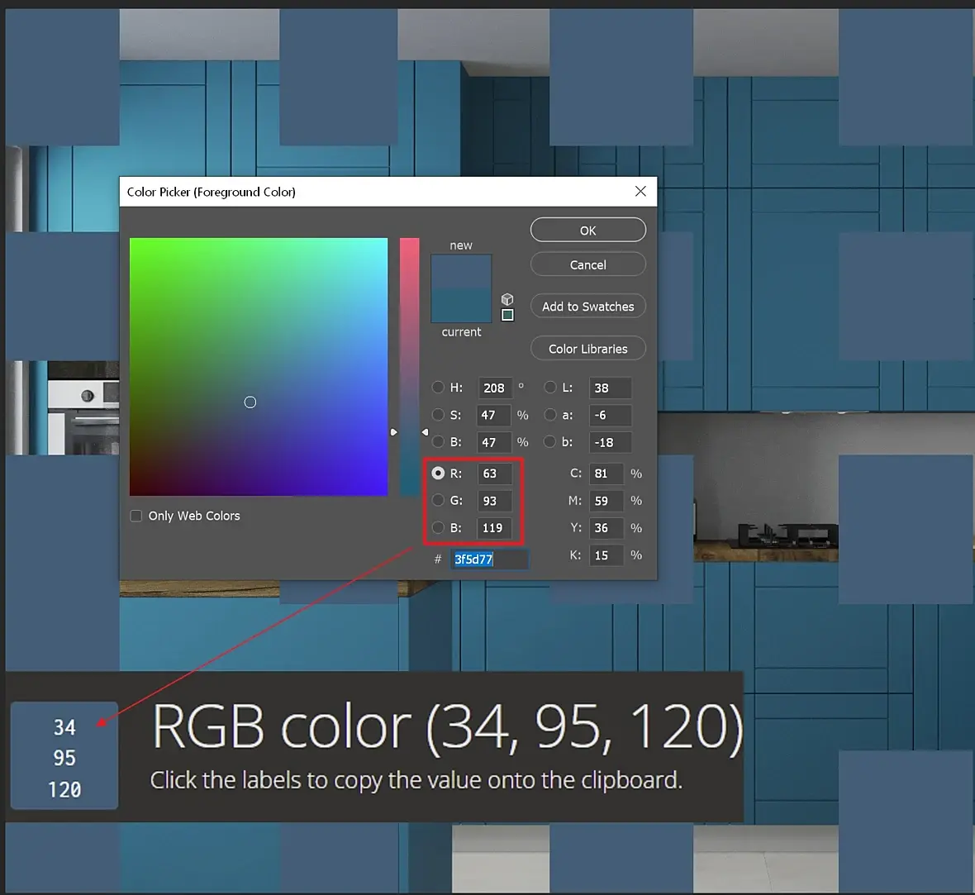Open Color Libraries

click(587, 348)
